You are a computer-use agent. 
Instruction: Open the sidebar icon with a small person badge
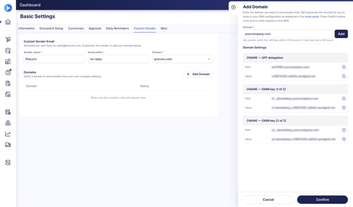pos(8,51)
